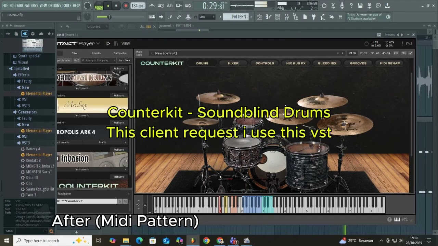Viewport: 438px width, 246px height.
Task: Open the chat bubble icon in toolbar
Action: 378,6
